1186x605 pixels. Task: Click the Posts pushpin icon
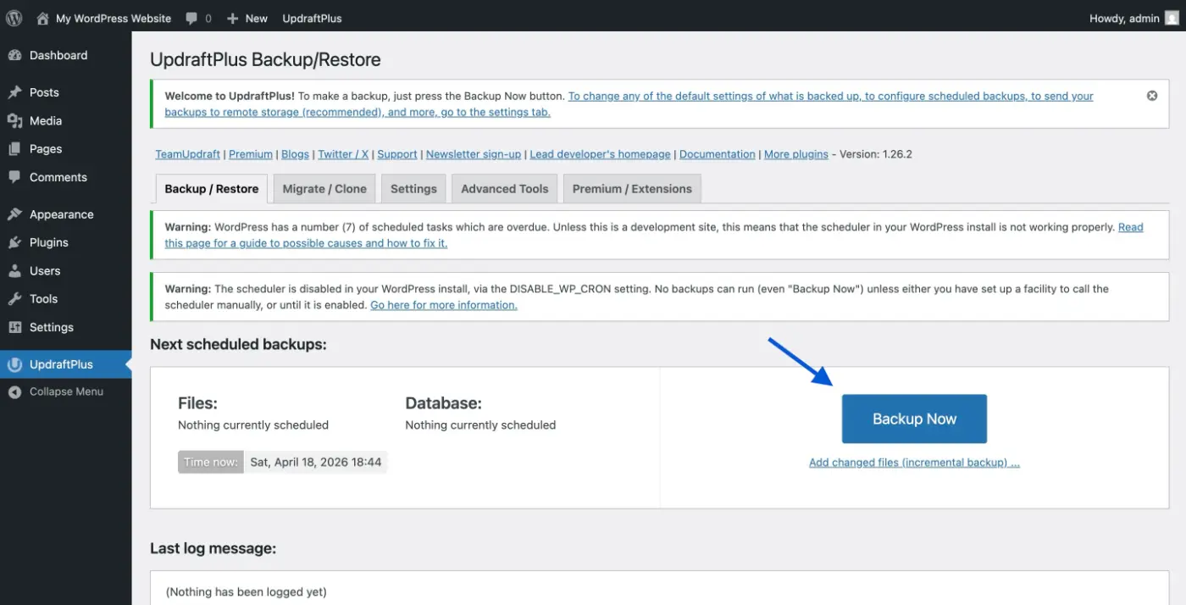(x=14, y=92)
